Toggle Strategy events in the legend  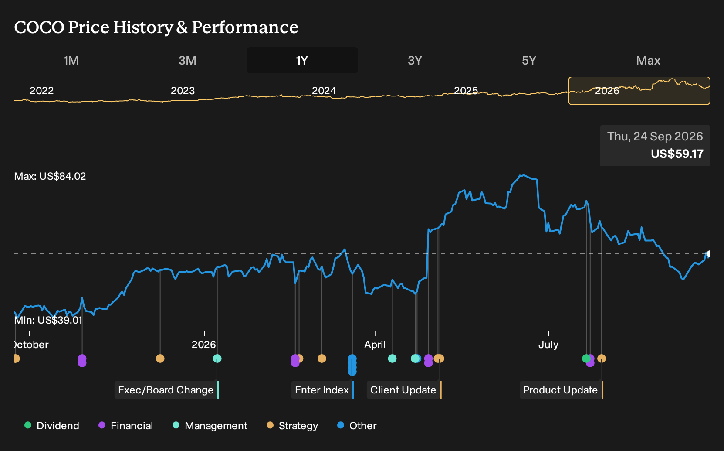292,426
